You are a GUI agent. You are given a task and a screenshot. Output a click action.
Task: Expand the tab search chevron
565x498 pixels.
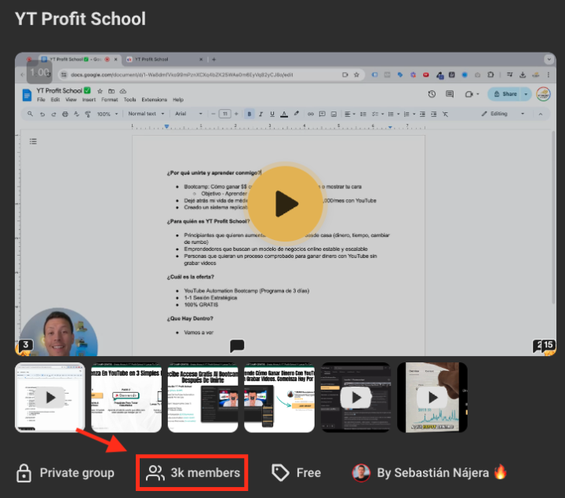point(549,59)
